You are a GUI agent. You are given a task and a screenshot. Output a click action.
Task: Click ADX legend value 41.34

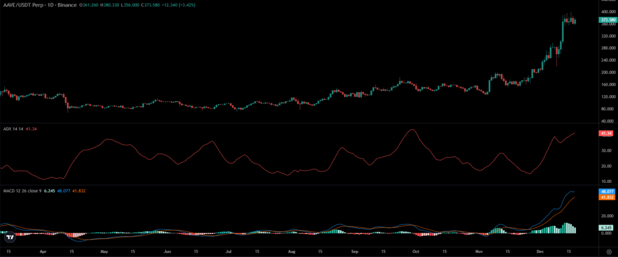tap(31, 129)
